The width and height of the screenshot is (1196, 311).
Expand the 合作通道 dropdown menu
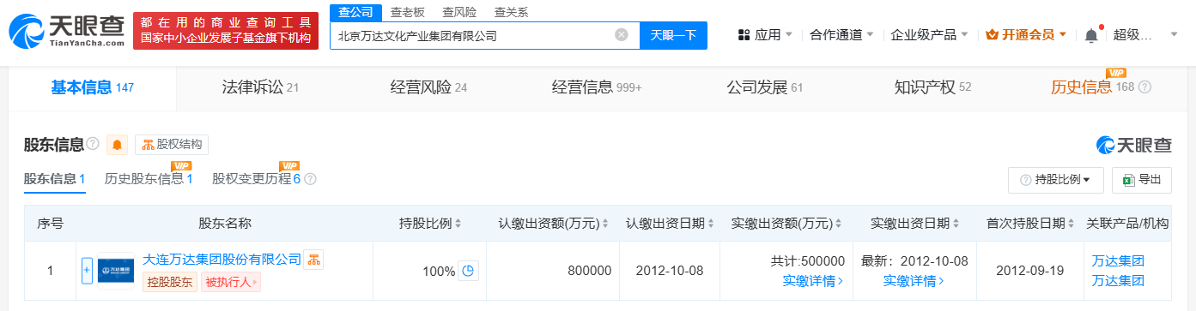click(x=841, y=35)
